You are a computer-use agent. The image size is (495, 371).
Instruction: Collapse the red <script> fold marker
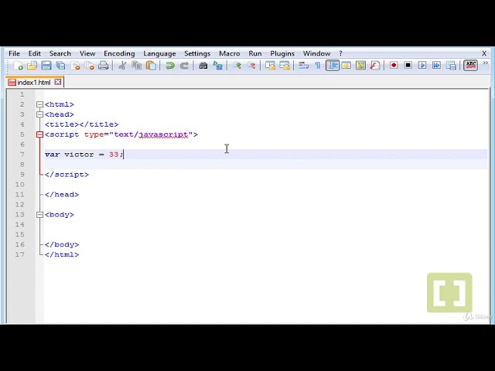(39, 134)
